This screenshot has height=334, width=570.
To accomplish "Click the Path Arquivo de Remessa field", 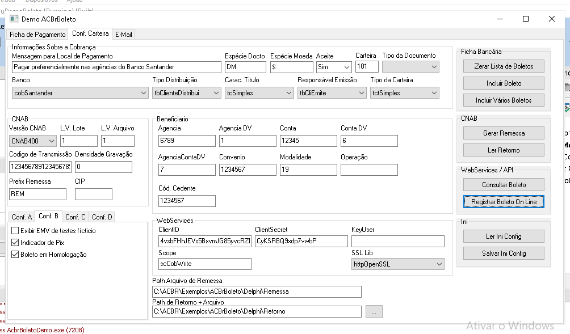I will coord(257,291).
